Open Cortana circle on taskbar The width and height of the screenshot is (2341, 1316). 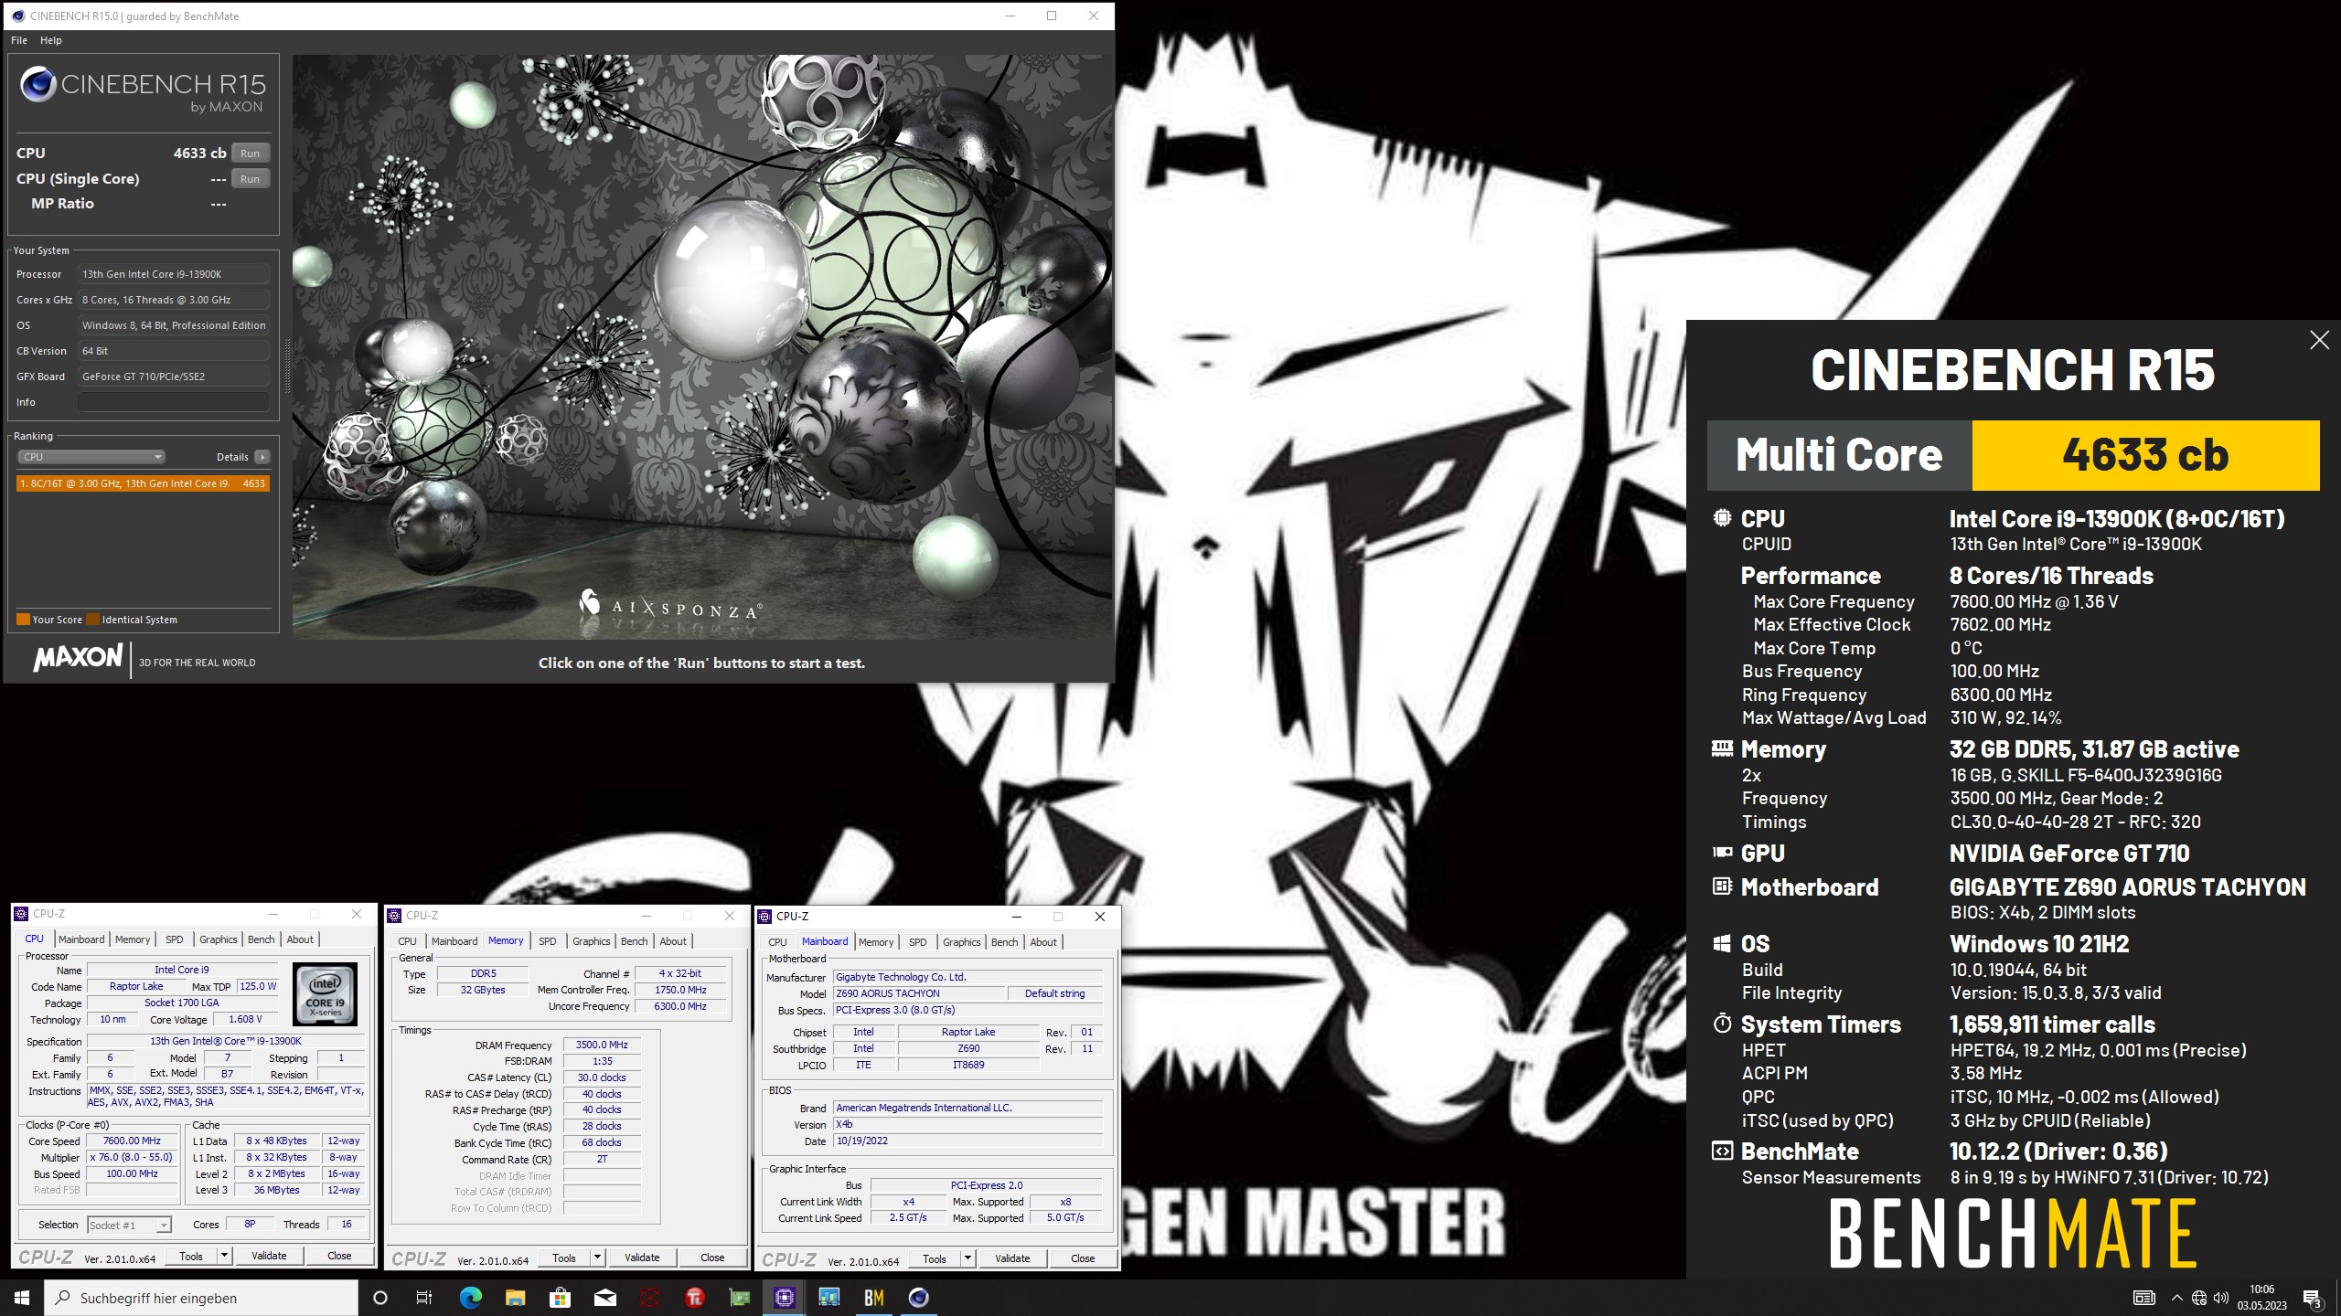380,1298
